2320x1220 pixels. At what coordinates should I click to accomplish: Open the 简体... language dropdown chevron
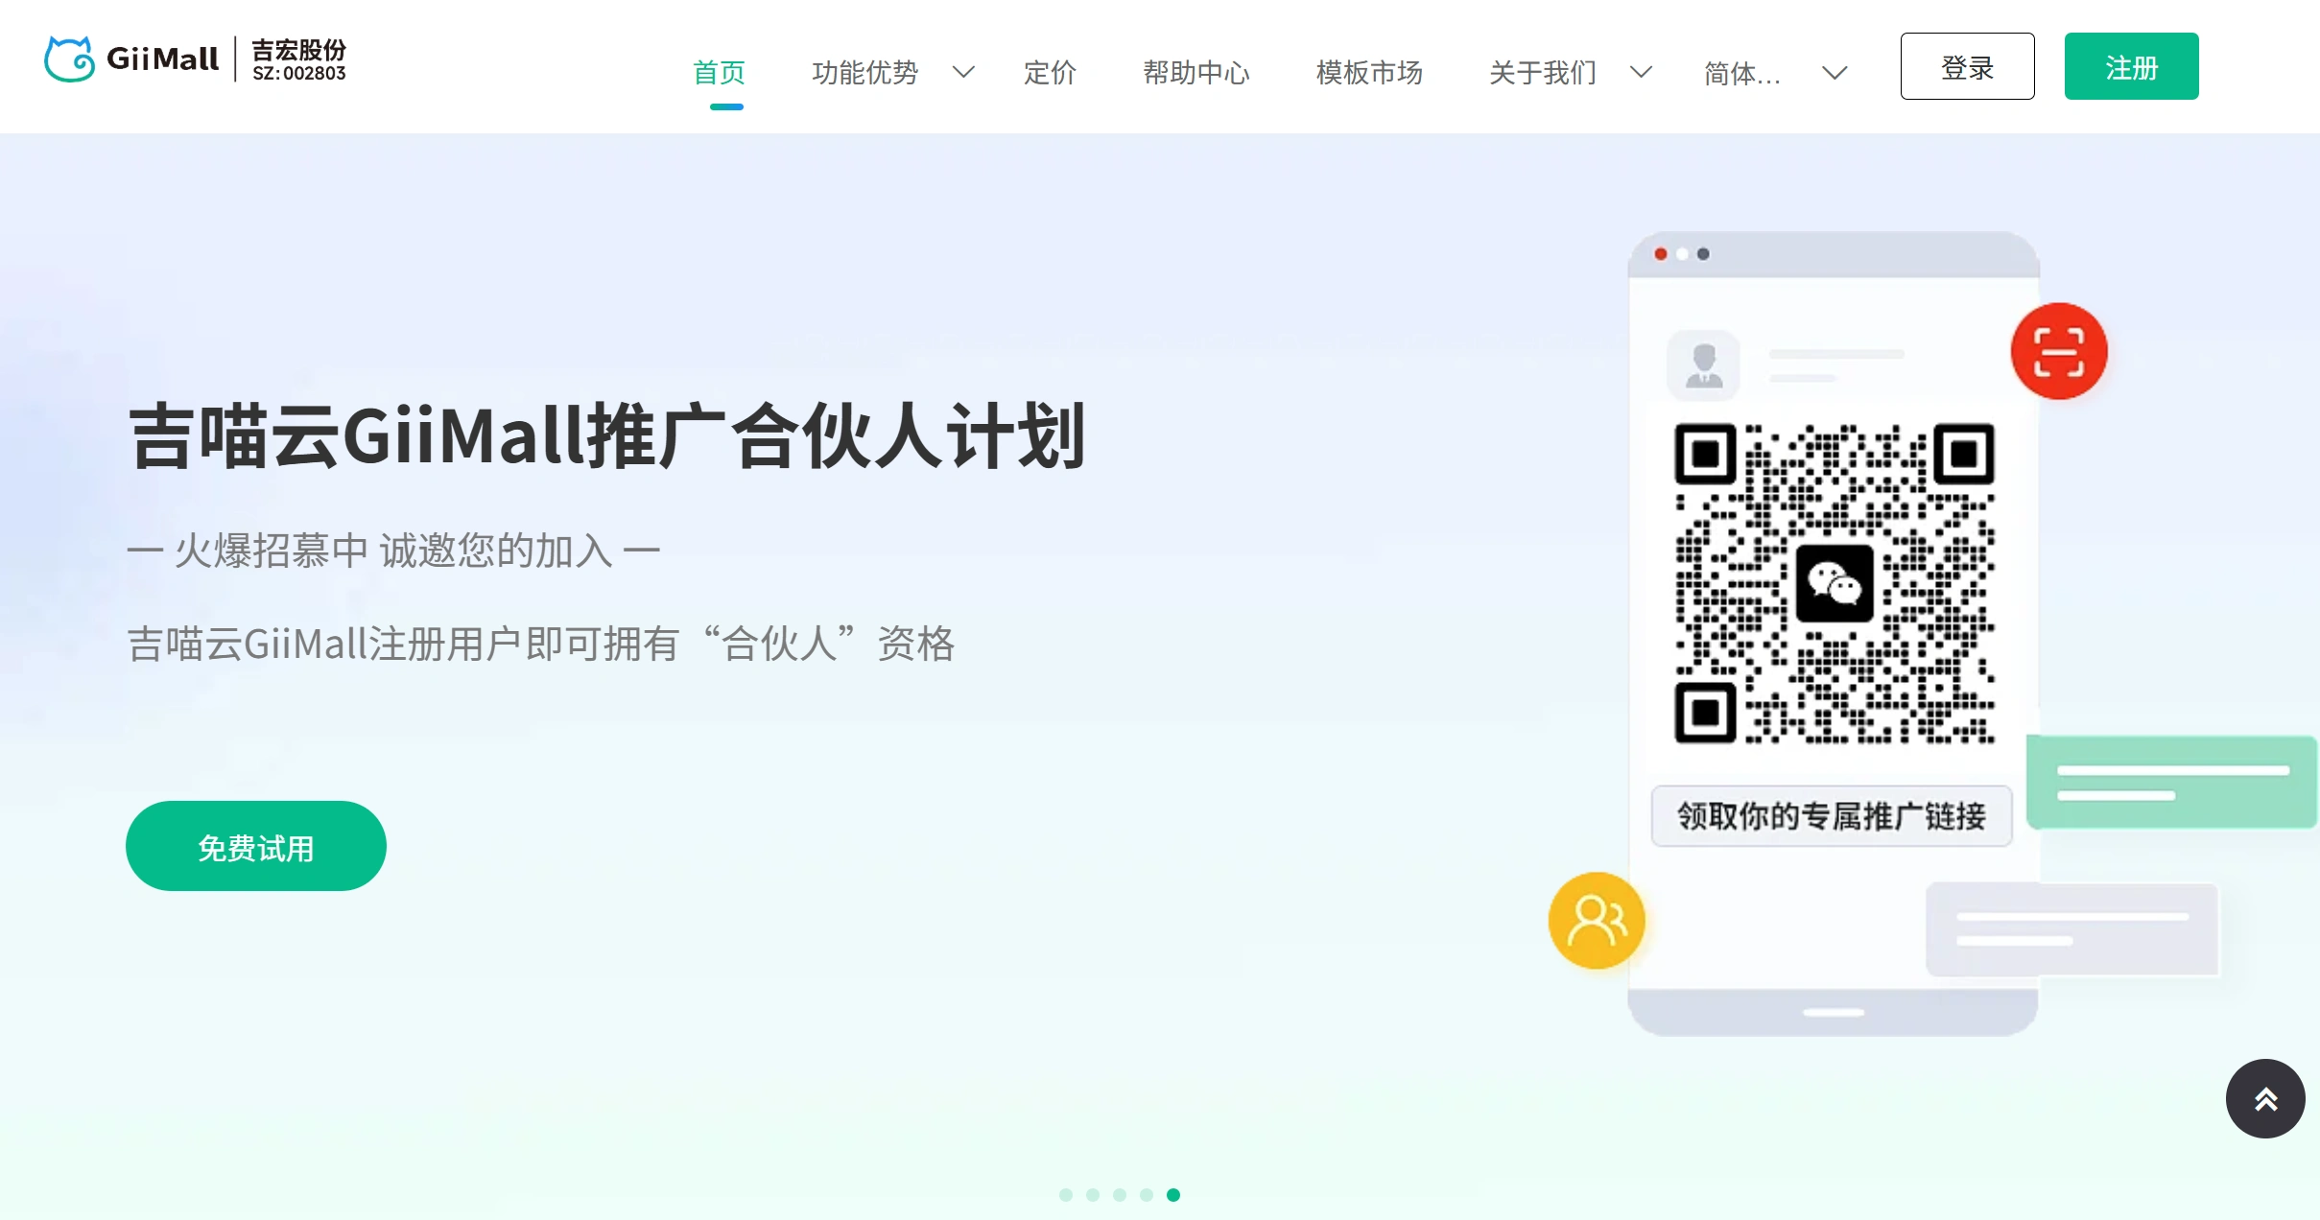[x=1835, y=73]
